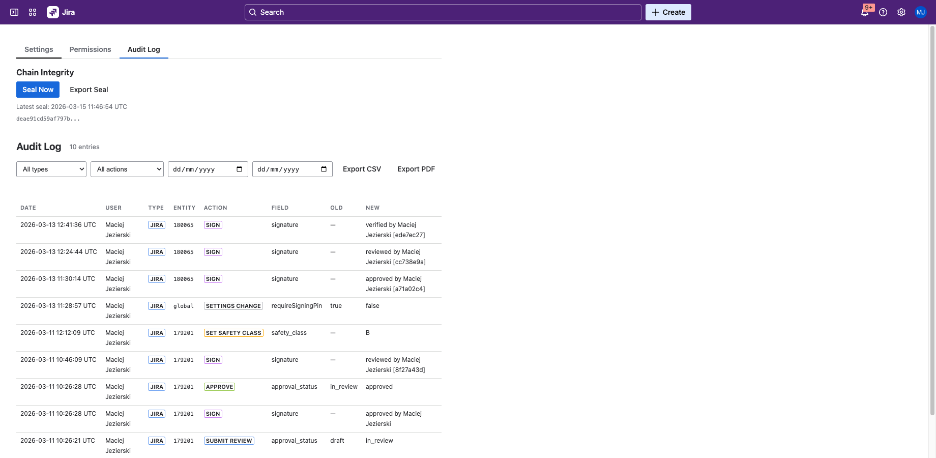
Task: Open the settings gear icon
Action: point(901,12)
